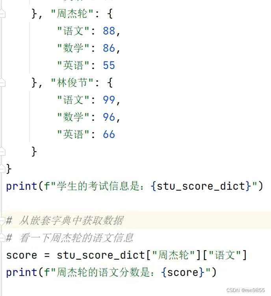
Task: Click the value 55
Action: [x=109, y=65]
